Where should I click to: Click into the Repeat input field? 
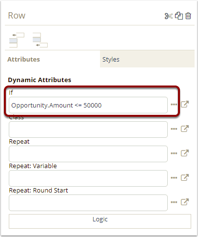pyautogui.click(x=88, y=154)
